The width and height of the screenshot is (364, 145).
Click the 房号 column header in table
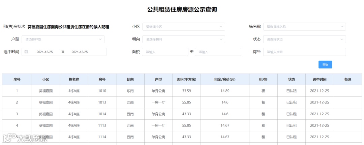(102, 80)
